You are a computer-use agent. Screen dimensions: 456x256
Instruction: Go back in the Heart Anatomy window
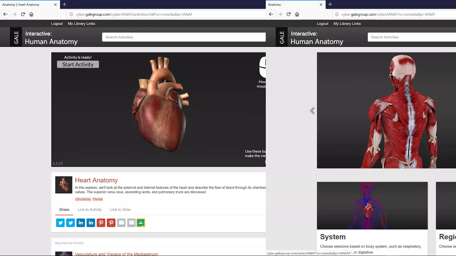click(x=5, y=14)
